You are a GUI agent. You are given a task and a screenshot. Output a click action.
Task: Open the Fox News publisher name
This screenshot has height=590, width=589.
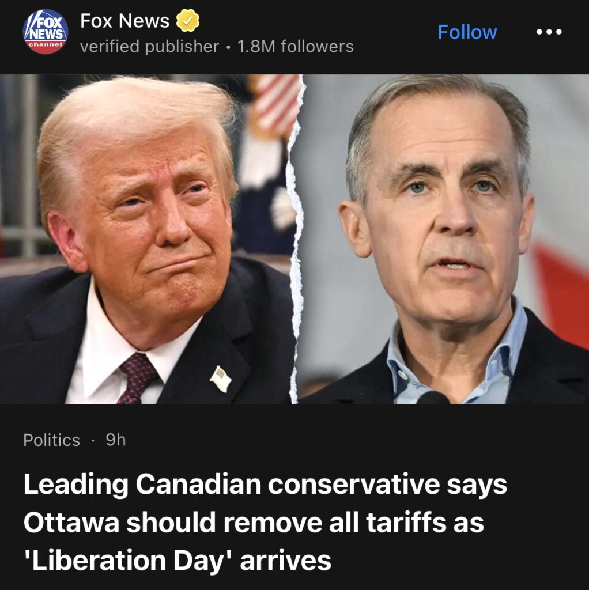click(124, 21)
